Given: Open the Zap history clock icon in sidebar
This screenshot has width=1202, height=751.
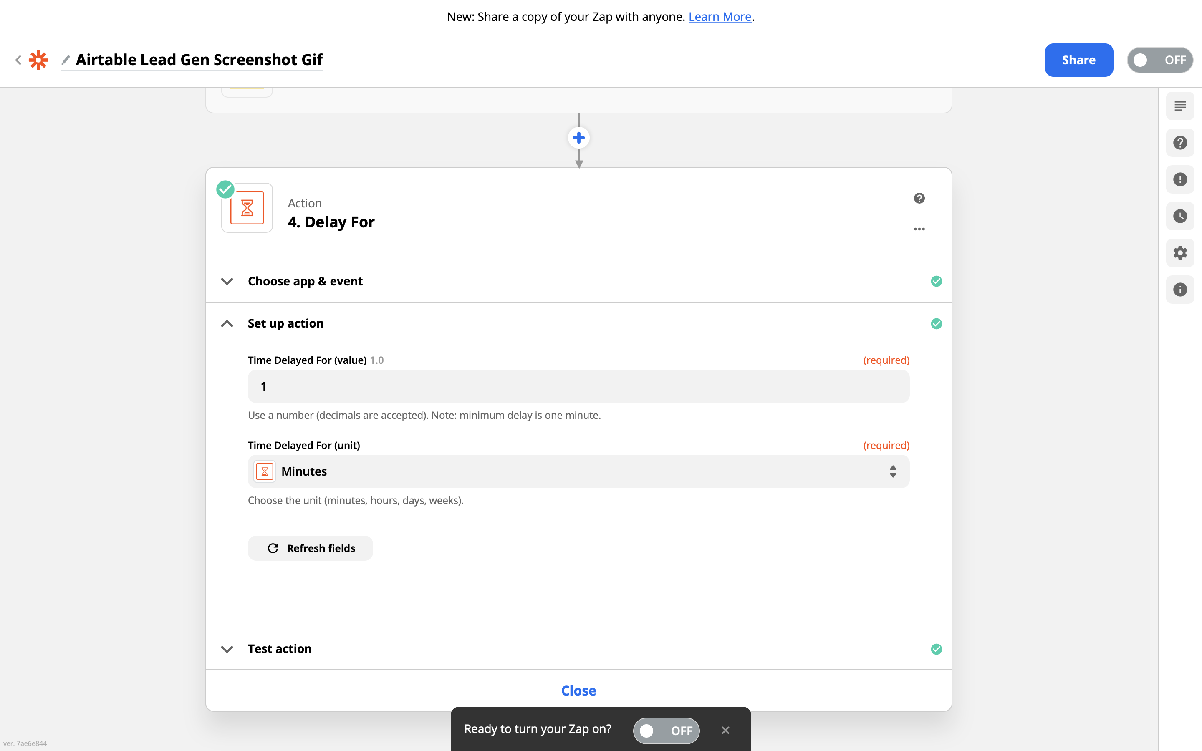Looking at the screenshot, I should point(1179,216).
